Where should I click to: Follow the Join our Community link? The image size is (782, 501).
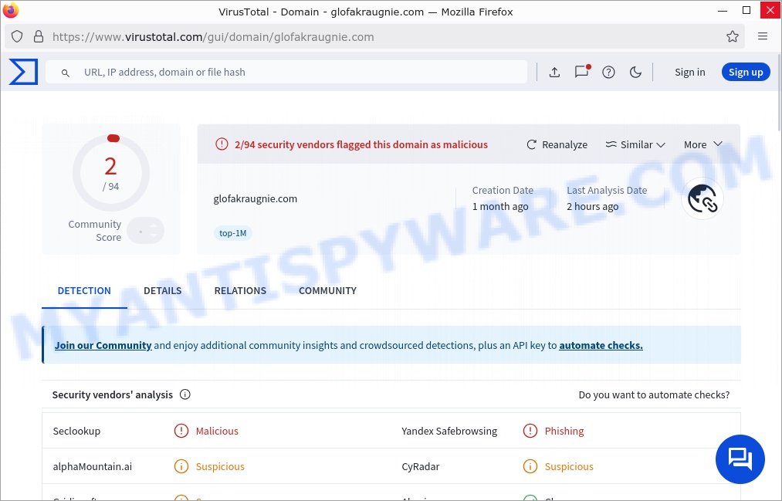pos(103,346)
